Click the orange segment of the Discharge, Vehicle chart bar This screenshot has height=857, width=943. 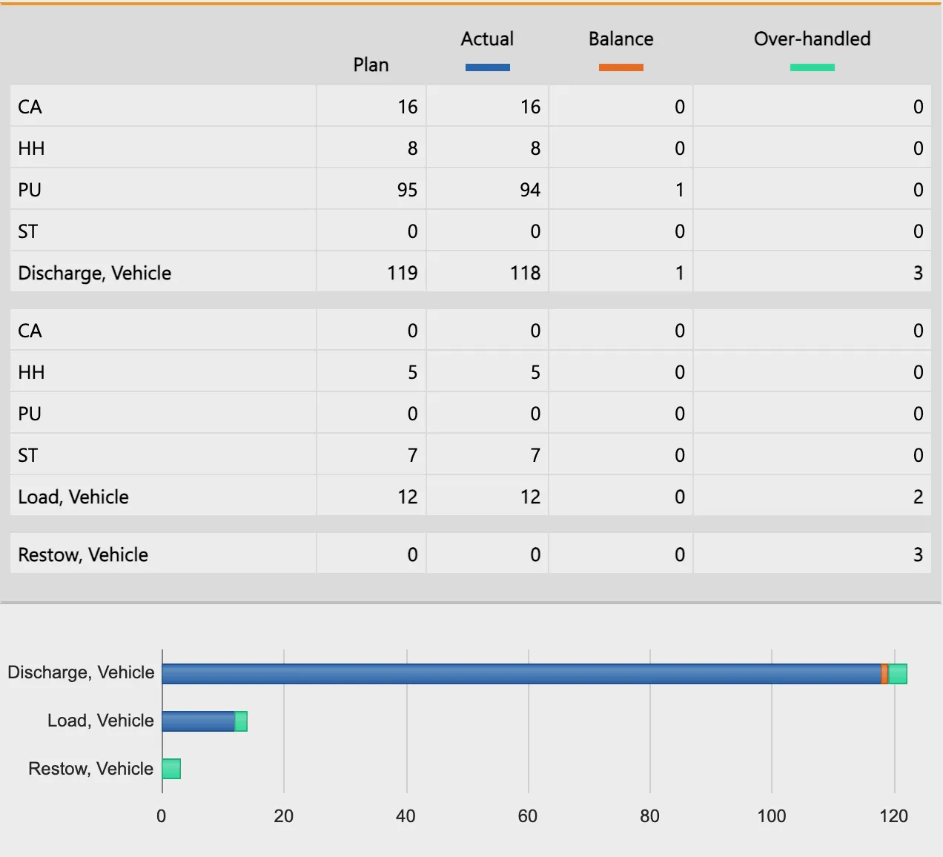tap(884, 674)
